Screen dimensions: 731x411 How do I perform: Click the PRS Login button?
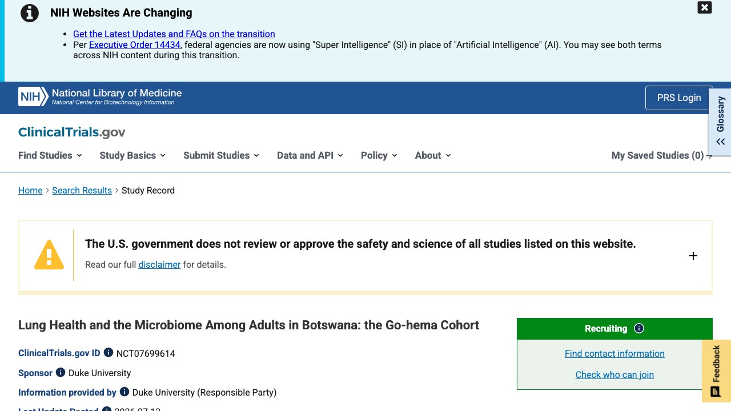coord(679,98)
